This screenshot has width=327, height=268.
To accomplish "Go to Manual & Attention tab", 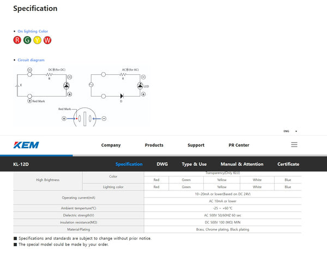I will pyautogui.click(x=241, y=164).
